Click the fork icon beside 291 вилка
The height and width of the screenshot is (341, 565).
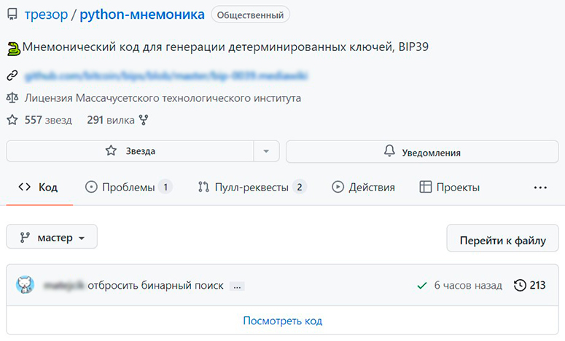pos(143,120)
